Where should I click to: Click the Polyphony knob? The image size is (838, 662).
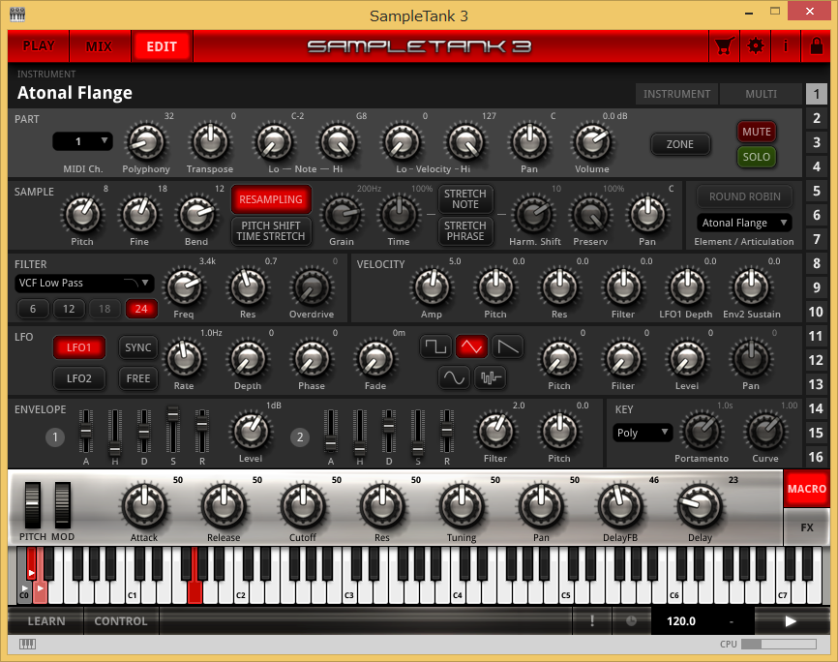(145, 142)
